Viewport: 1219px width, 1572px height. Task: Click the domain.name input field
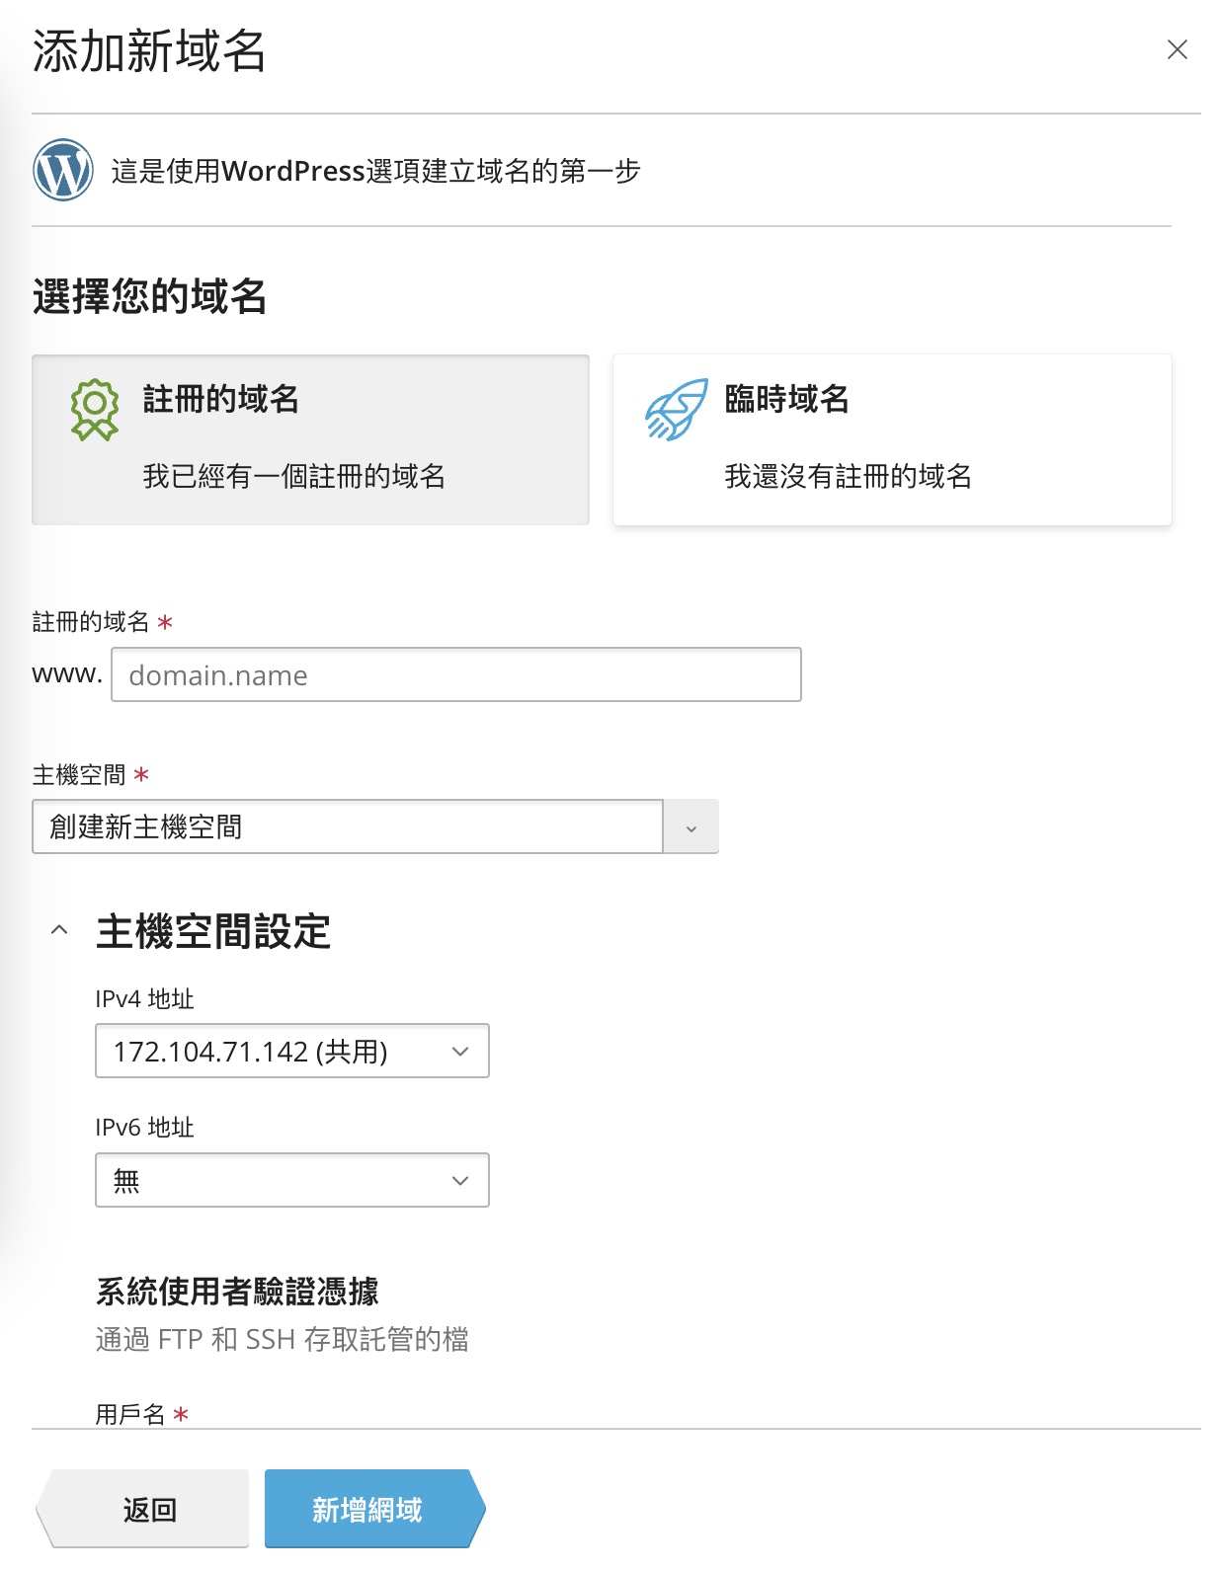[x=456, y=674]
